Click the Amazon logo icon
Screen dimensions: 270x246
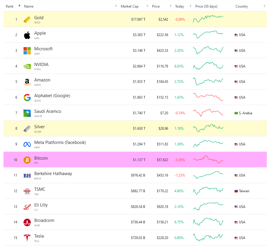[27, 82]
